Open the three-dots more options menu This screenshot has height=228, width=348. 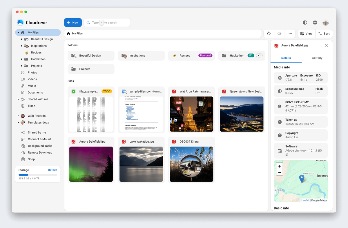click(290, 34)
